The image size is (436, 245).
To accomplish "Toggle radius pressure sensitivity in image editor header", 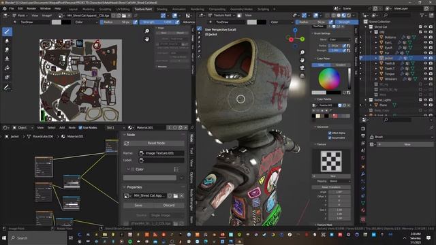I will click(135, 22).
